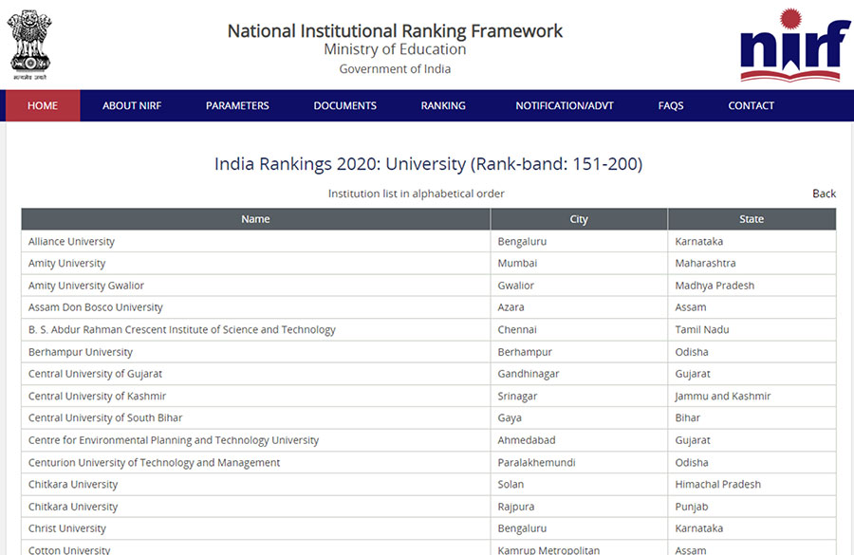The height and width of the screenshot is (555, 854).
Task: Open the CONTACT menu item
Action: click(x=752, y=105)
